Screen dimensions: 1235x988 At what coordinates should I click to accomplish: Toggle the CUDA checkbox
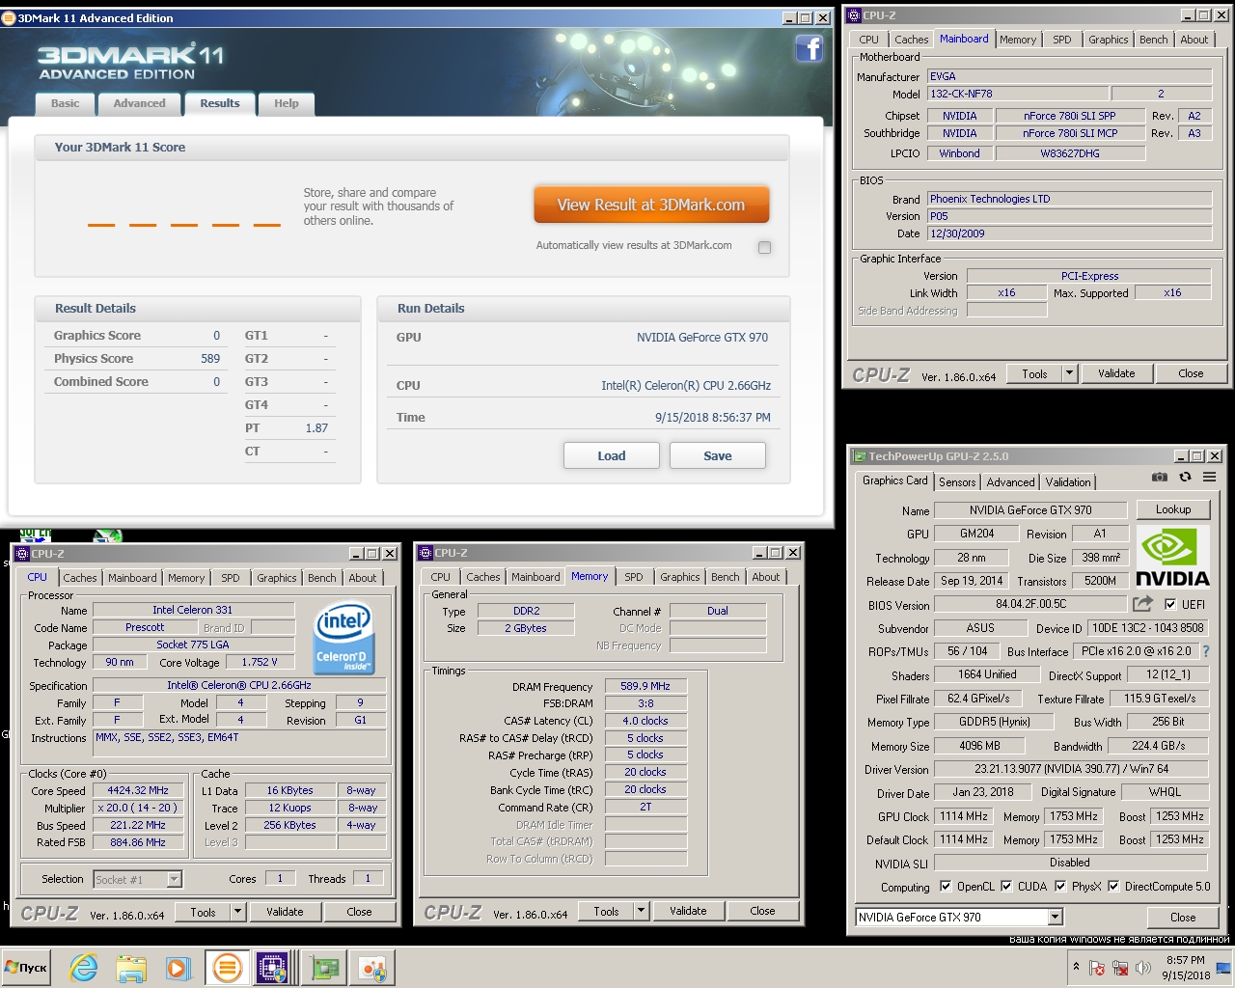pyautogui.click(x=1006, y=886)
